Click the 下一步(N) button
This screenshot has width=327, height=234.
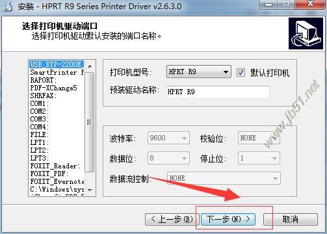[x=228, y=219]
